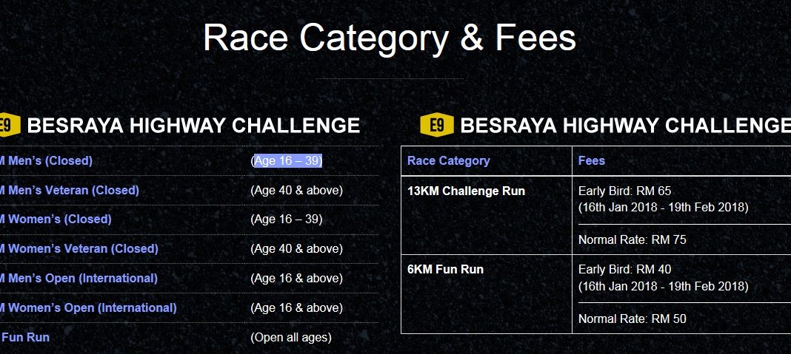The image size is (791, 354).
Task: Click the Race Category & Fees heading
Action: (390, 38)
